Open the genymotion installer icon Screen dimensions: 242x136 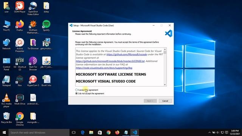(46, 44)
